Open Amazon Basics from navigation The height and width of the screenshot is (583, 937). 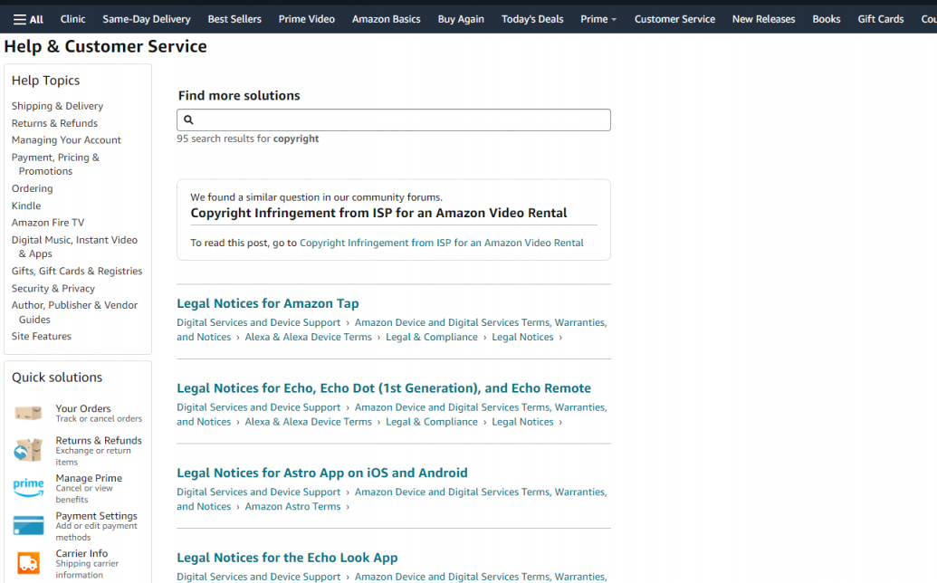[386, 19]
